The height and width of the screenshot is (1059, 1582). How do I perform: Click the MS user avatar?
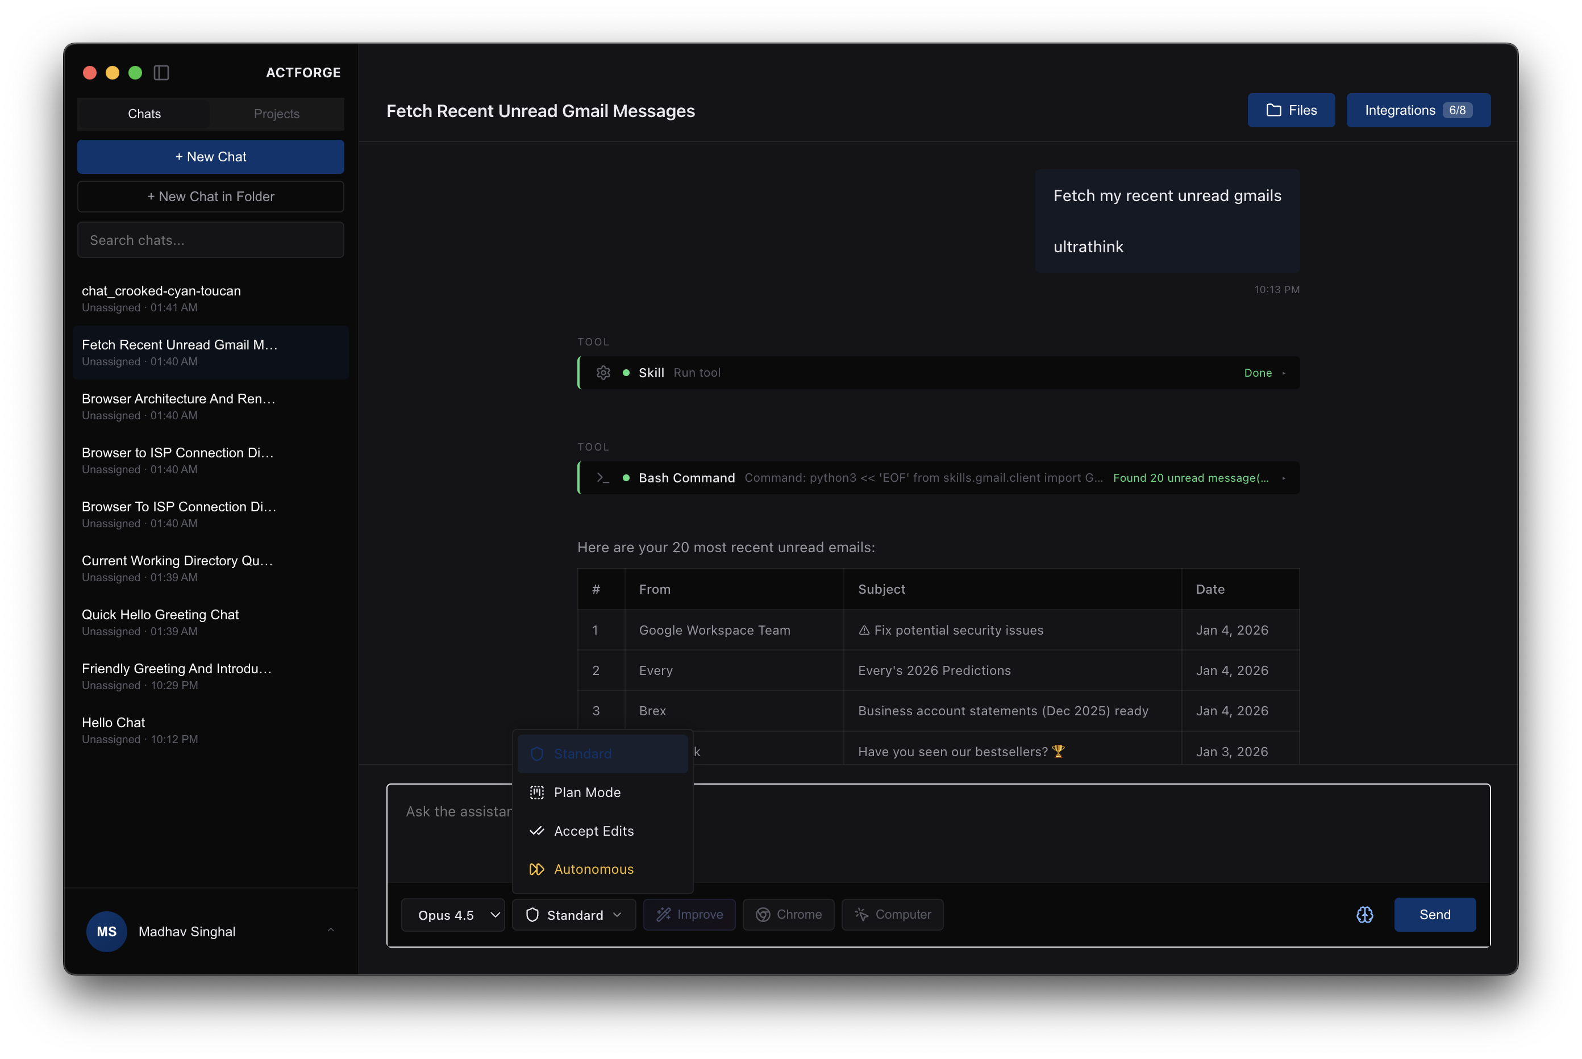tap(107, 931)
